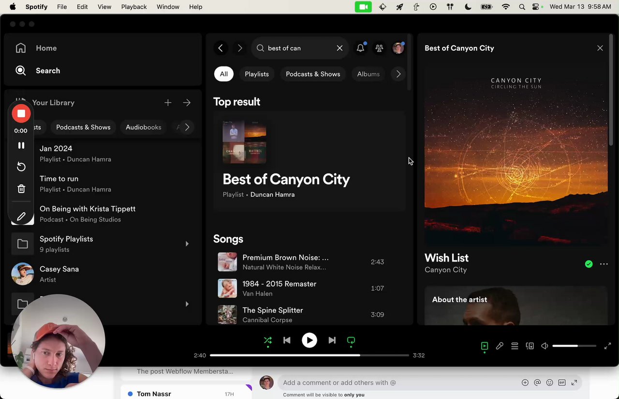This screenshot has height=399, width=619.
Task: Open the Jan 2024 playlist
Action: click(103, 153)
